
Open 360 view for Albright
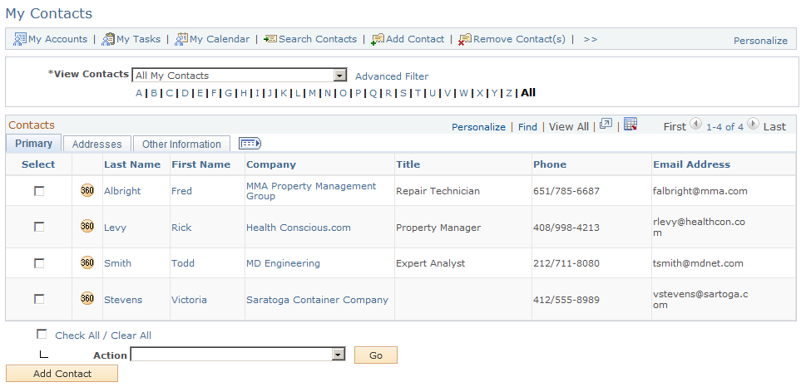87,191
